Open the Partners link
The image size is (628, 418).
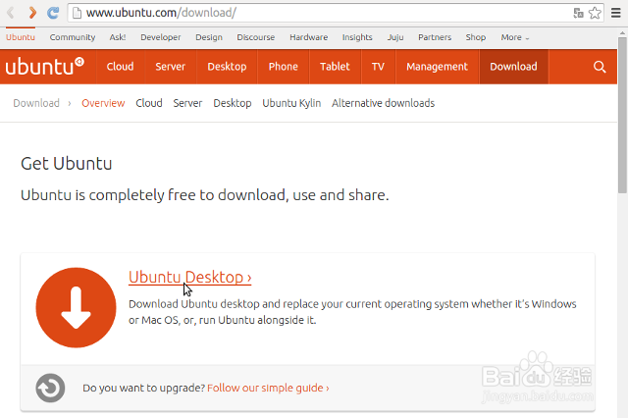pos(435,37)
